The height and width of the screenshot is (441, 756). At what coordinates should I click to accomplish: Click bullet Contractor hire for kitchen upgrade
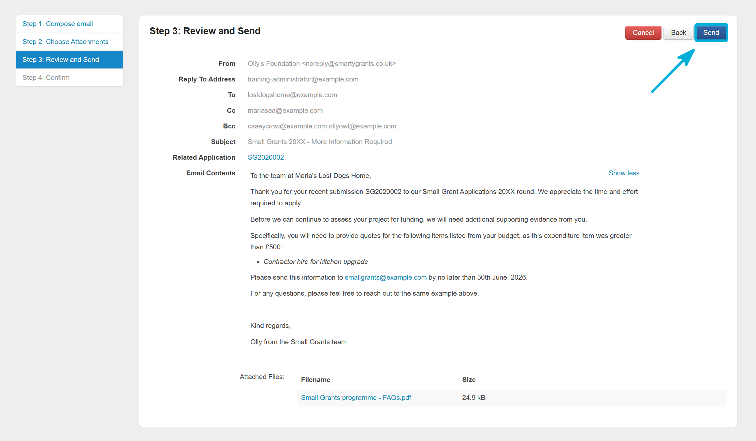pos(315,262)
